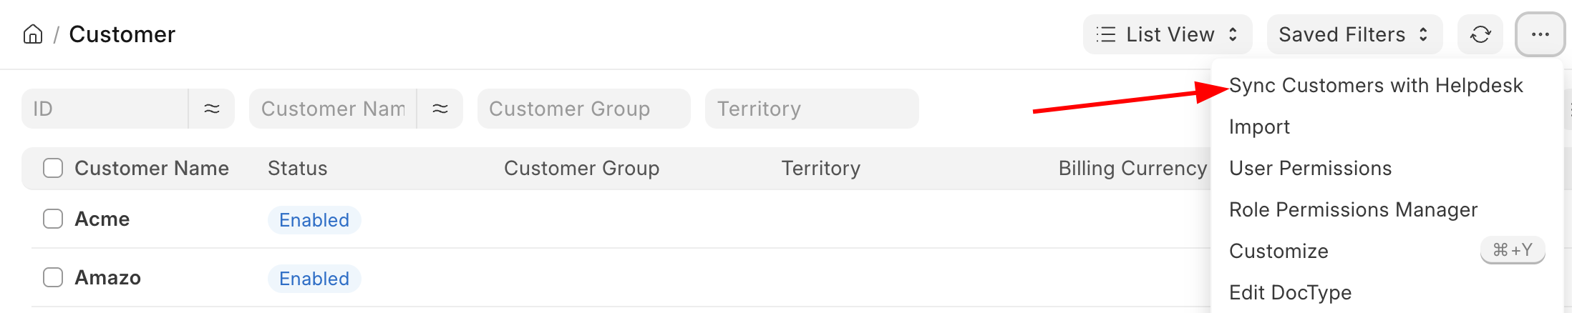The height and width of the screenshot is (313, 1572).
Task: Click the refresh list icon
Action: tap(1480, 34)
